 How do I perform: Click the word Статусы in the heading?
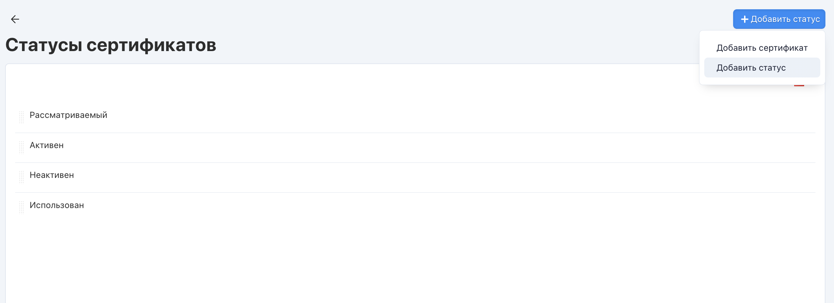tap(44, 45)
